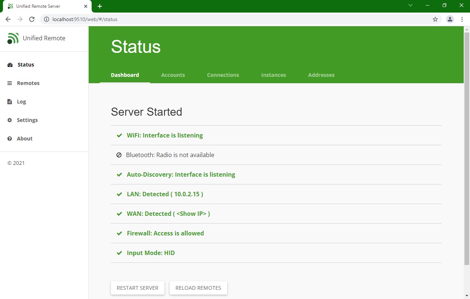470x299 pixels.
Task: Open the Status dashboard gauge icon
Action: coord(10,65)
